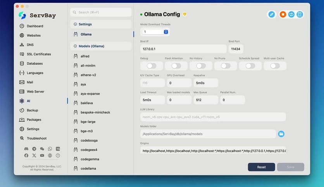Stop the Ollama service with orange stop icon
Viewport: 324px width, 187px height.
(283, 14)
